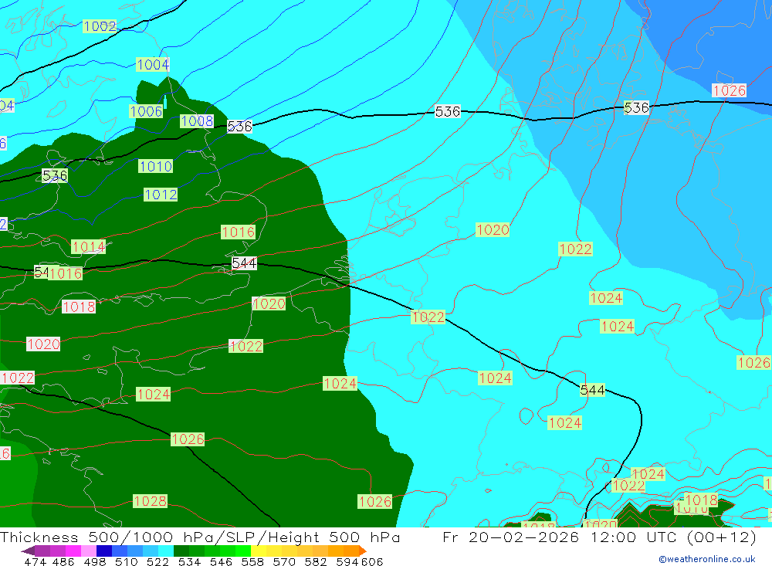The height and width of the screenshot is (566, 772).
Task: Click the 1012 isobar label
Action: [161, 195]
